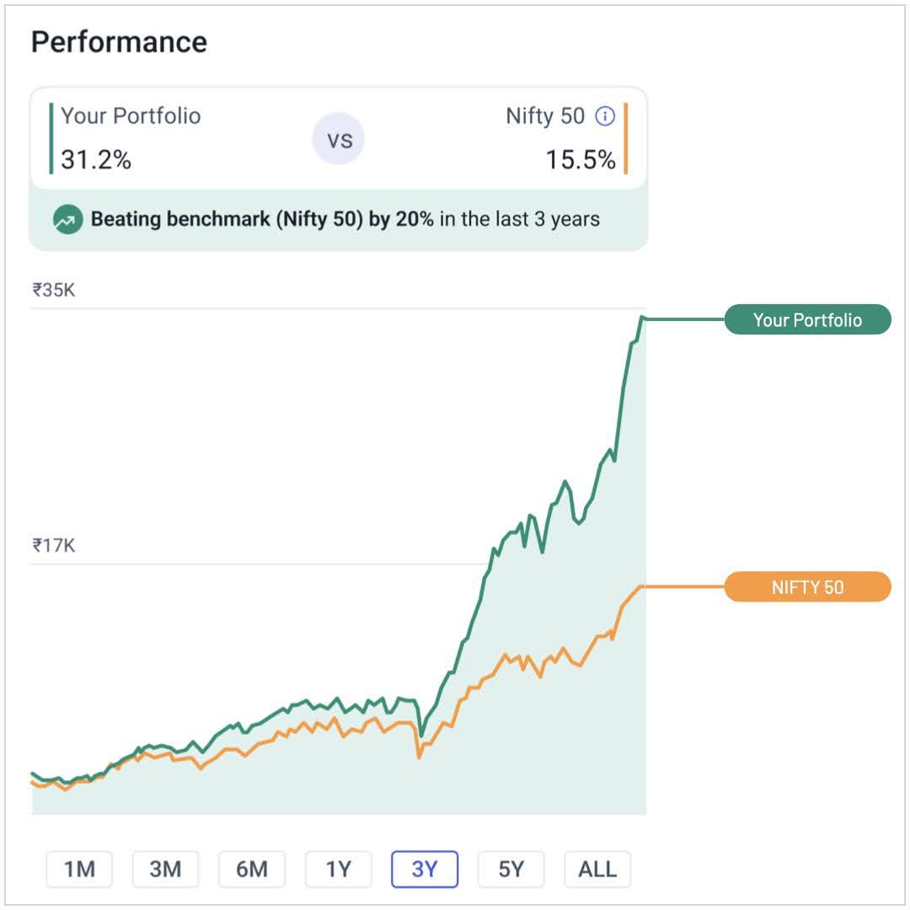The image size is (910, 910).
Task: Click the orange NIFTY 50 chart label
Action: point(807,587)
